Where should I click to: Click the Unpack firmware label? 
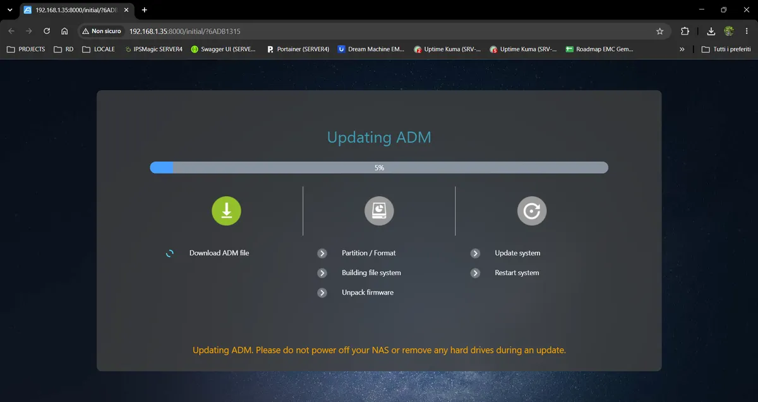click(x=368, y=293)
